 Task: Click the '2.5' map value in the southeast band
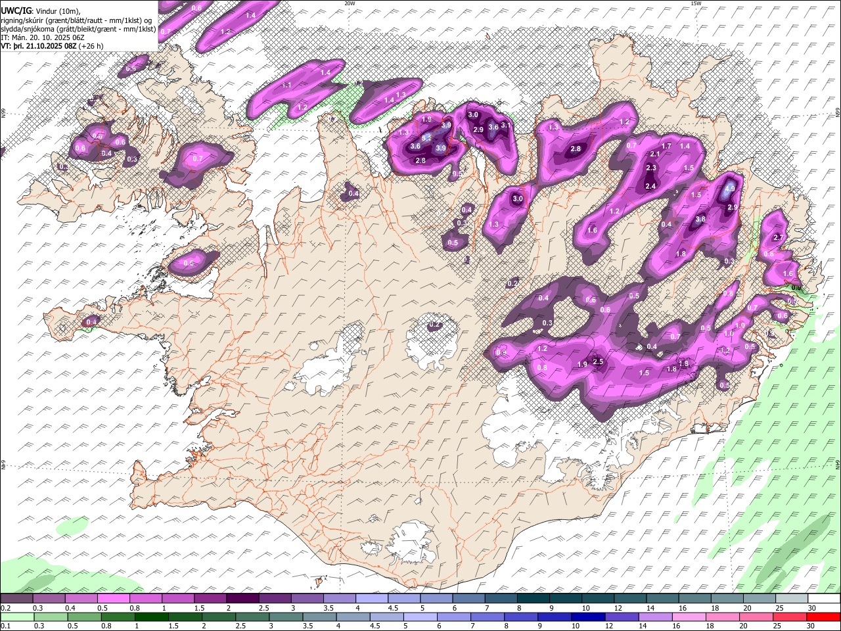(x=598, y=362)
